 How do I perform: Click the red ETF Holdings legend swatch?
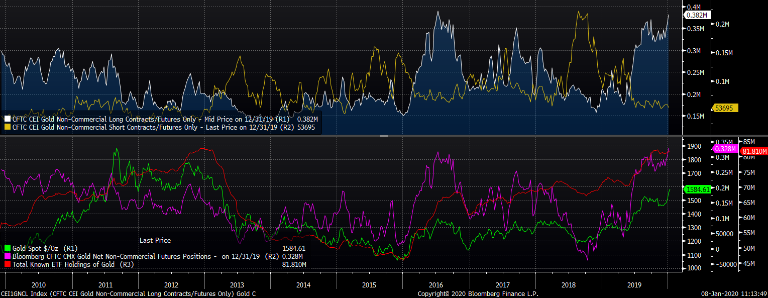coord(7,264)
